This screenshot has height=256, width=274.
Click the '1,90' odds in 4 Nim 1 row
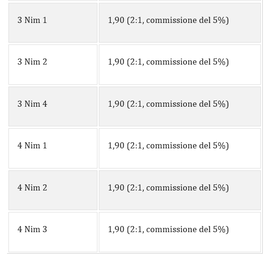click(116, 146)
